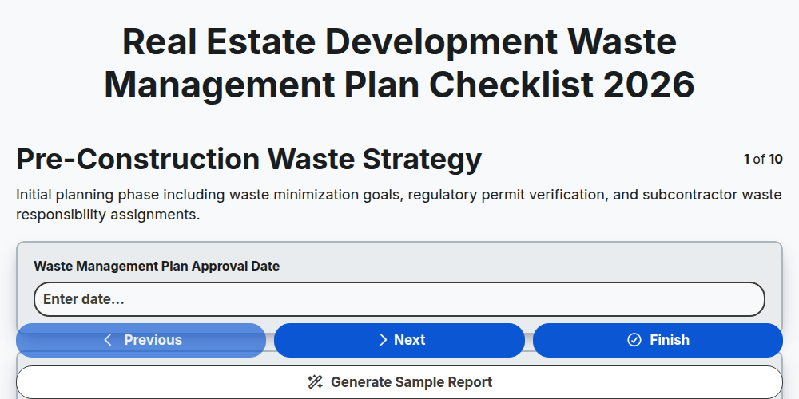799x399 pixels.
Task: Click the responsibility assignments text line
Action: pyautogui.click(x=108, y=215)
